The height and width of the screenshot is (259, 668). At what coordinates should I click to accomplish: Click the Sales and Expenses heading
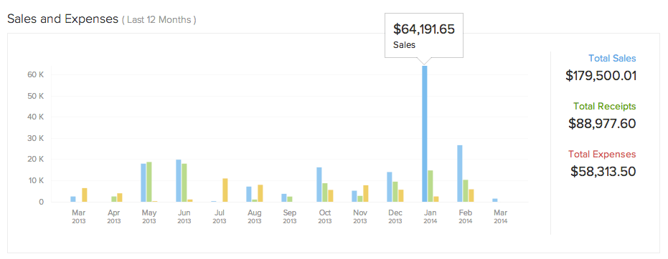tap(62, 19)
